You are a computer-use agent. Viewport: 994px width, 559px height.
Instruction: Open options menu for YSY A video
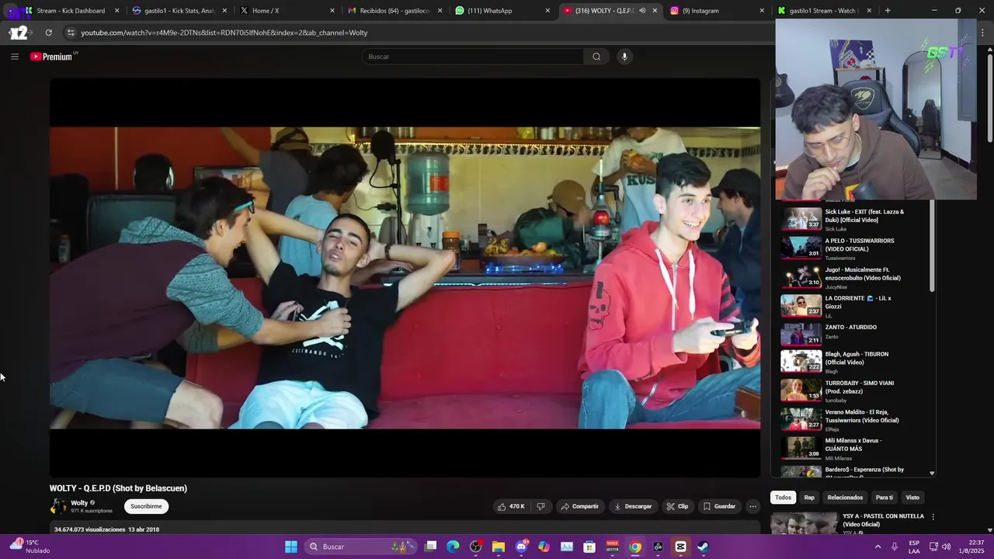(x=933, y=517)
